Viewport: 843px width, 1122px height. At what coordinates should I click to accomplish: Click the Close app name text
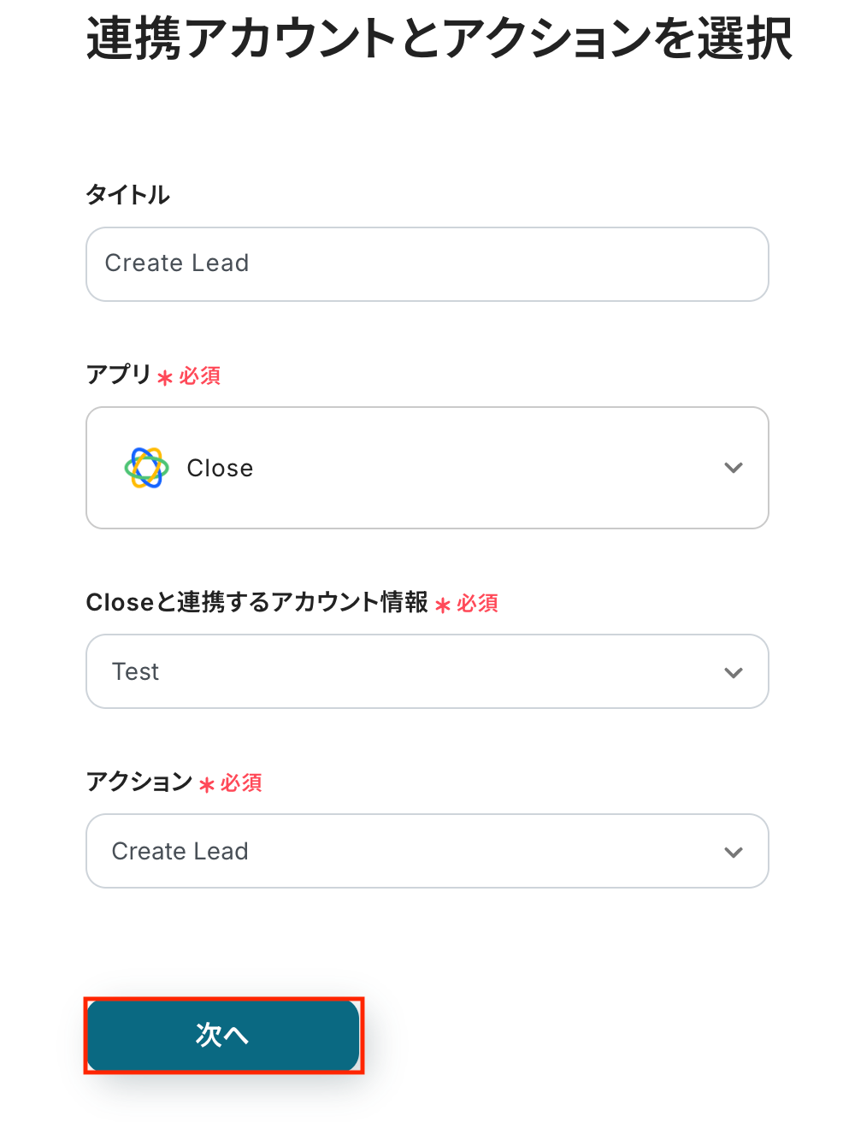220,468
